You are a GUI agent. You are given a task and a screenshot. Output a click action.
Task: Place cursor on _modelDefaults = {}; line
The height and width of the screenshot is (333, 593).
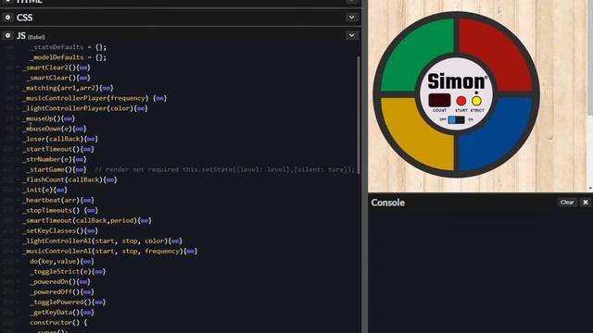[x=68, y=57]
